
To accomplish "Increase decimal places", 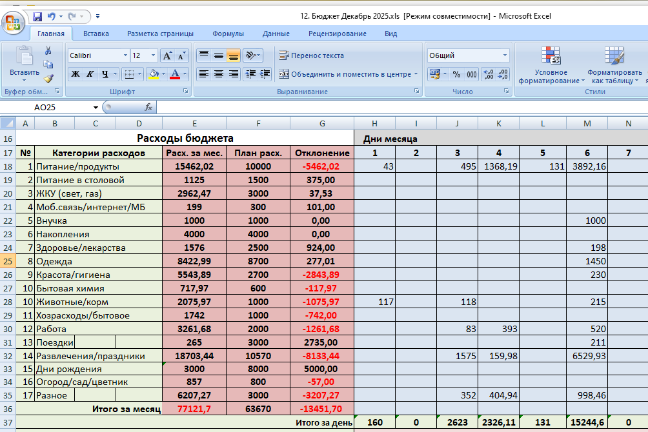I will click(489, 74).
